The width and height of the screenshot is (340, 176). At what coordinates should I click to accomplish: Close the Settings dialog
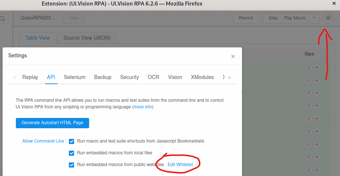(x=233, y=57)
